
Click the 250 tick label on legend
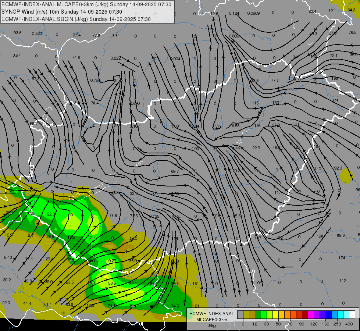tap(337, 324)
